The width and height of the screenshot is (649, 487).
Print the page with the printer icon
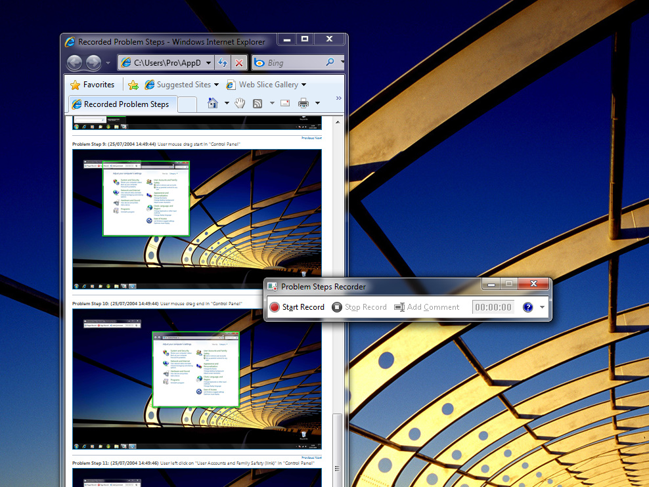point(303,103)
